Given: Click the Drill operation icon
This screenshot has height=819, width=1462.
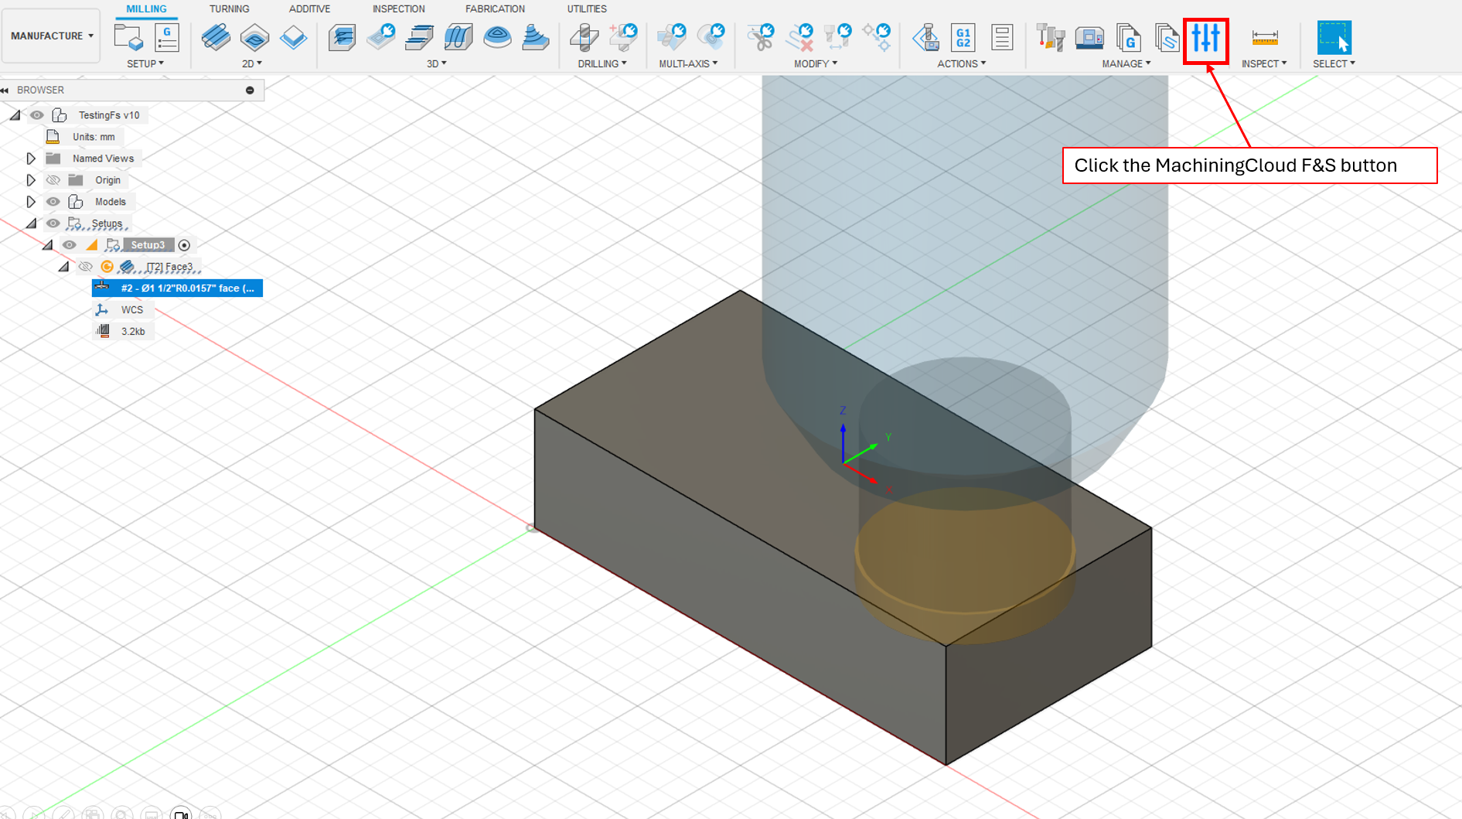Looking at the screenshot, I should pos(584,37).
